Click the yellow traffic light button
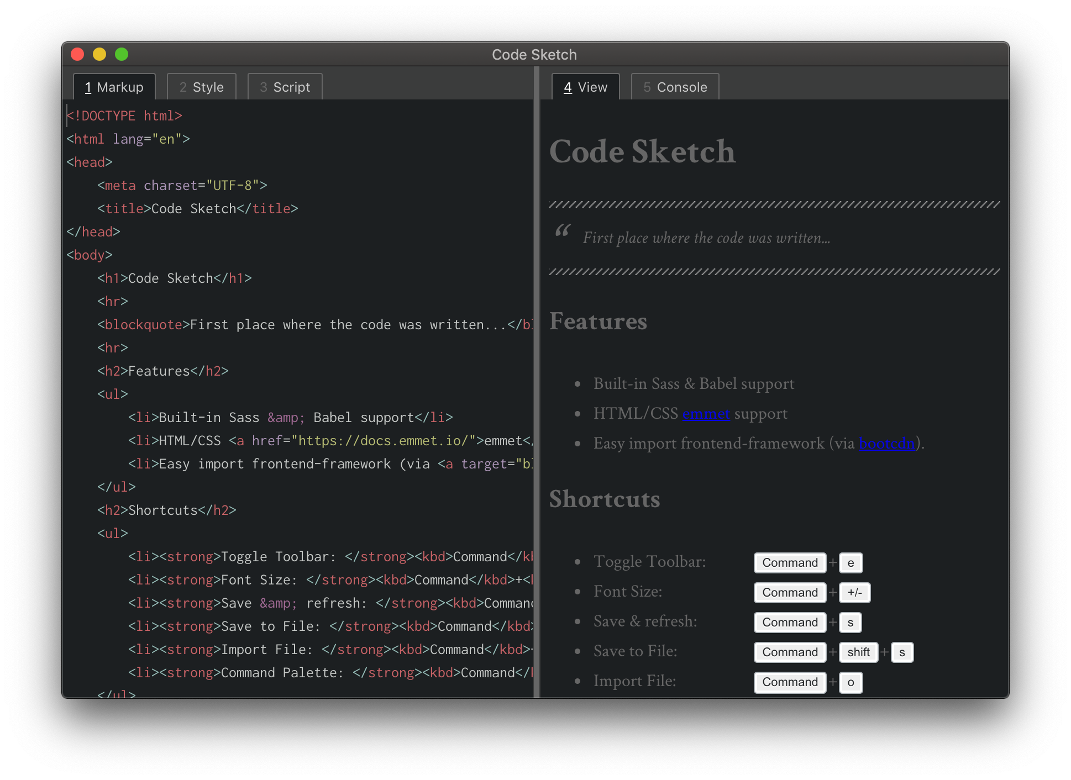The width and height of the screenshot is (1071, 780). pyautogui.click(x=99, y=55)
